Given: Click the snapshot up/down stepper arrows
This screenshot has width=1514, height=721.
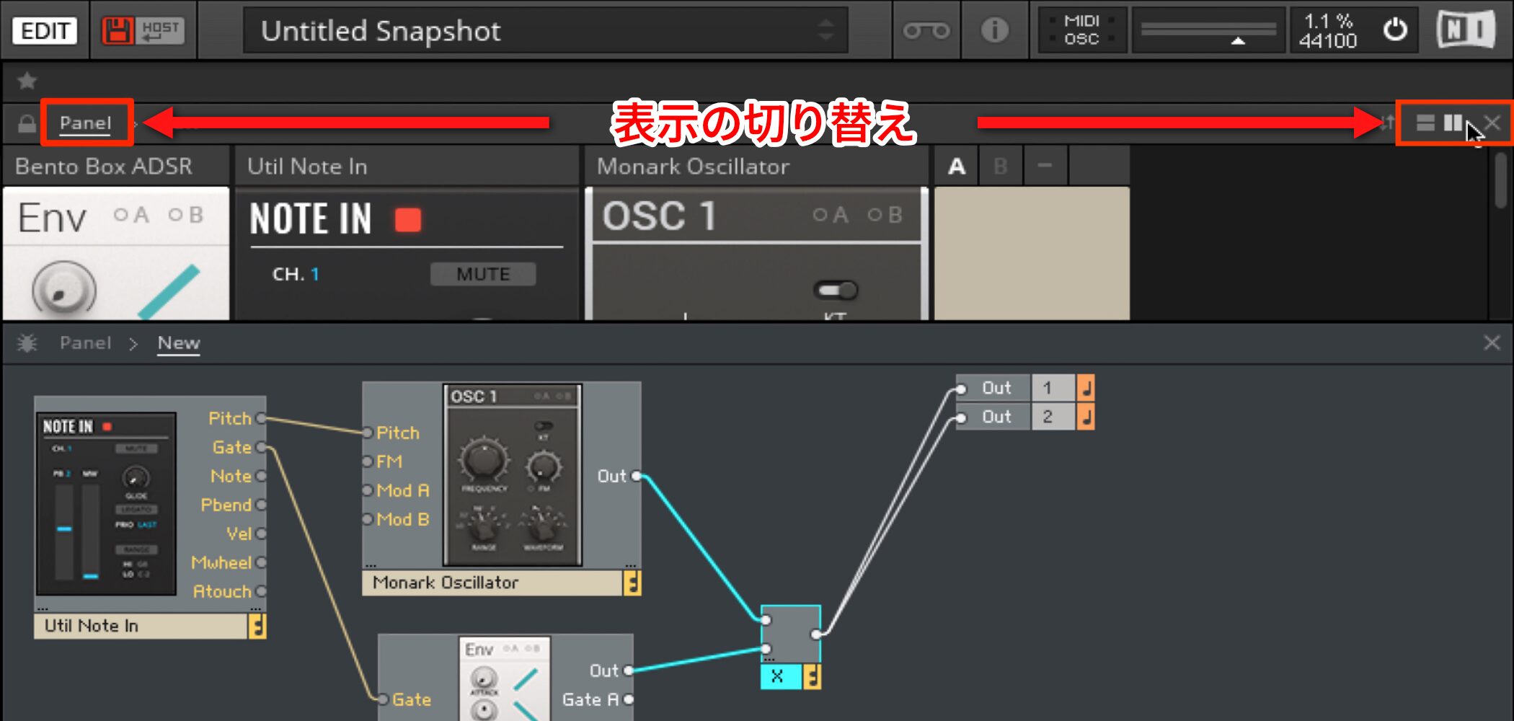Looking at the screenshot, I should coord(825,30).
